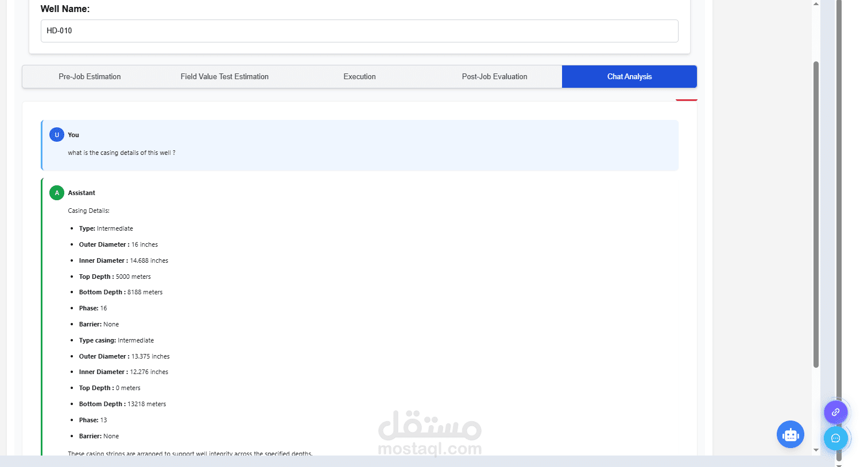Image resolution: width=860 pixels, height=467 pixels.
Task: Open Field Value Test Estimation tab
Action: point(224,76)
